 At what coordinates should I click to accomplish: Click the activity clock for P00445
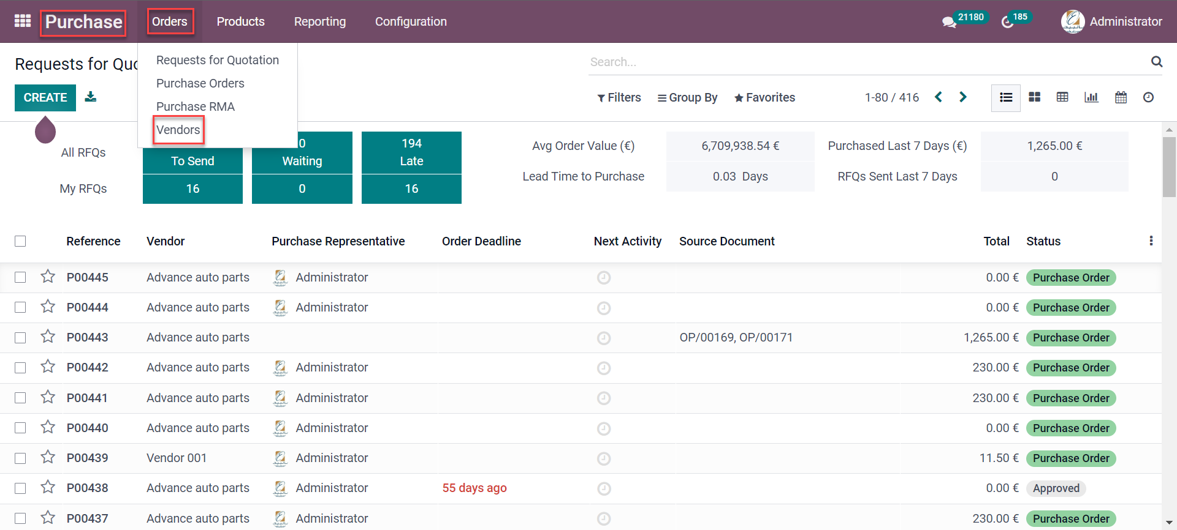(x=604, y=278)
